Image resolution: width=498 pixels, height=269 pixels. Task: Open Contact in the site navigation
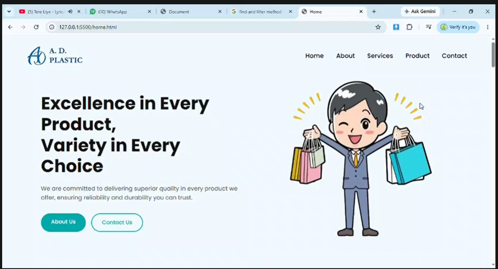coord(454,56)
